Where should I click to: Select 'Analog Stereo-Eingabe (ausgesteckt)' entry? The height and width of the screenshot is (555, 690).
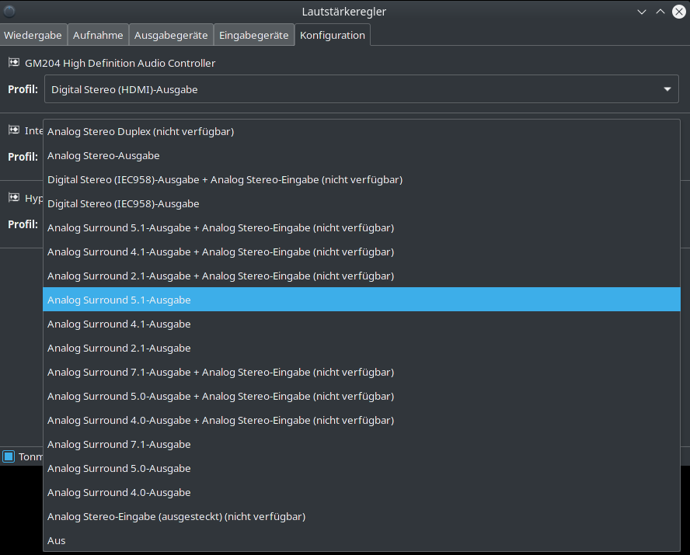click(x=362, y=516)
